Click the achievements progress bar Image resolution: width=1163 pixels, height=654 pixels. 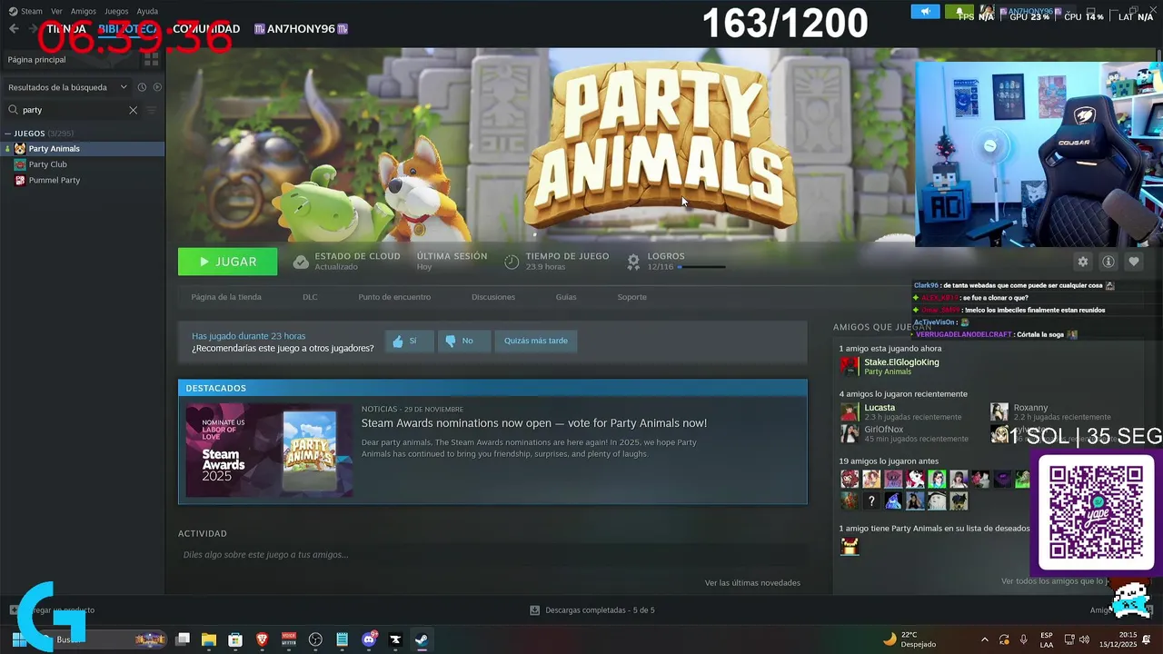point(701,267)
